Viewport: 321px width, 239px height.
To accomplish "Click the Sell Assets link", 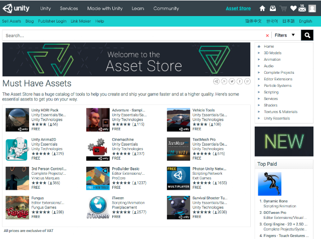I will [x=12, y=21].
